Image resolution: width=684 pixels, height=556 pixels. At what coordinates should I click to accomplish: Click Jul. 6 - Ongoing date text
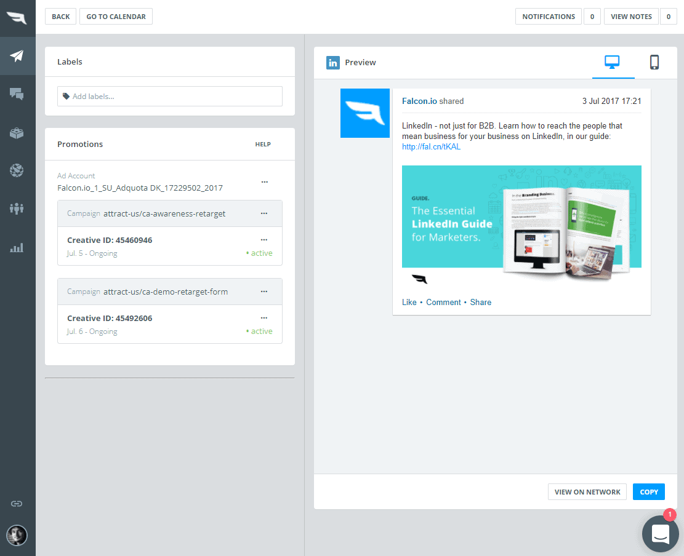tap(92, 332)
